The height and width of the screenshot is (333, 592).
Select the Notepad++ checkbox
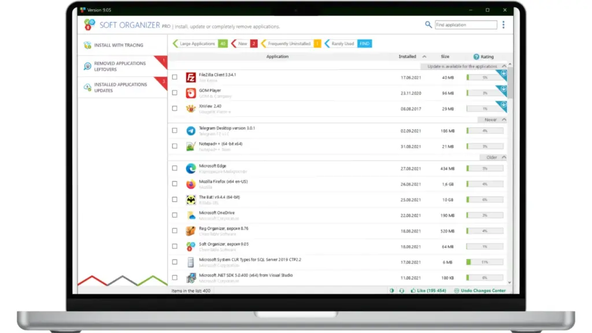click(x=175, y=146)
